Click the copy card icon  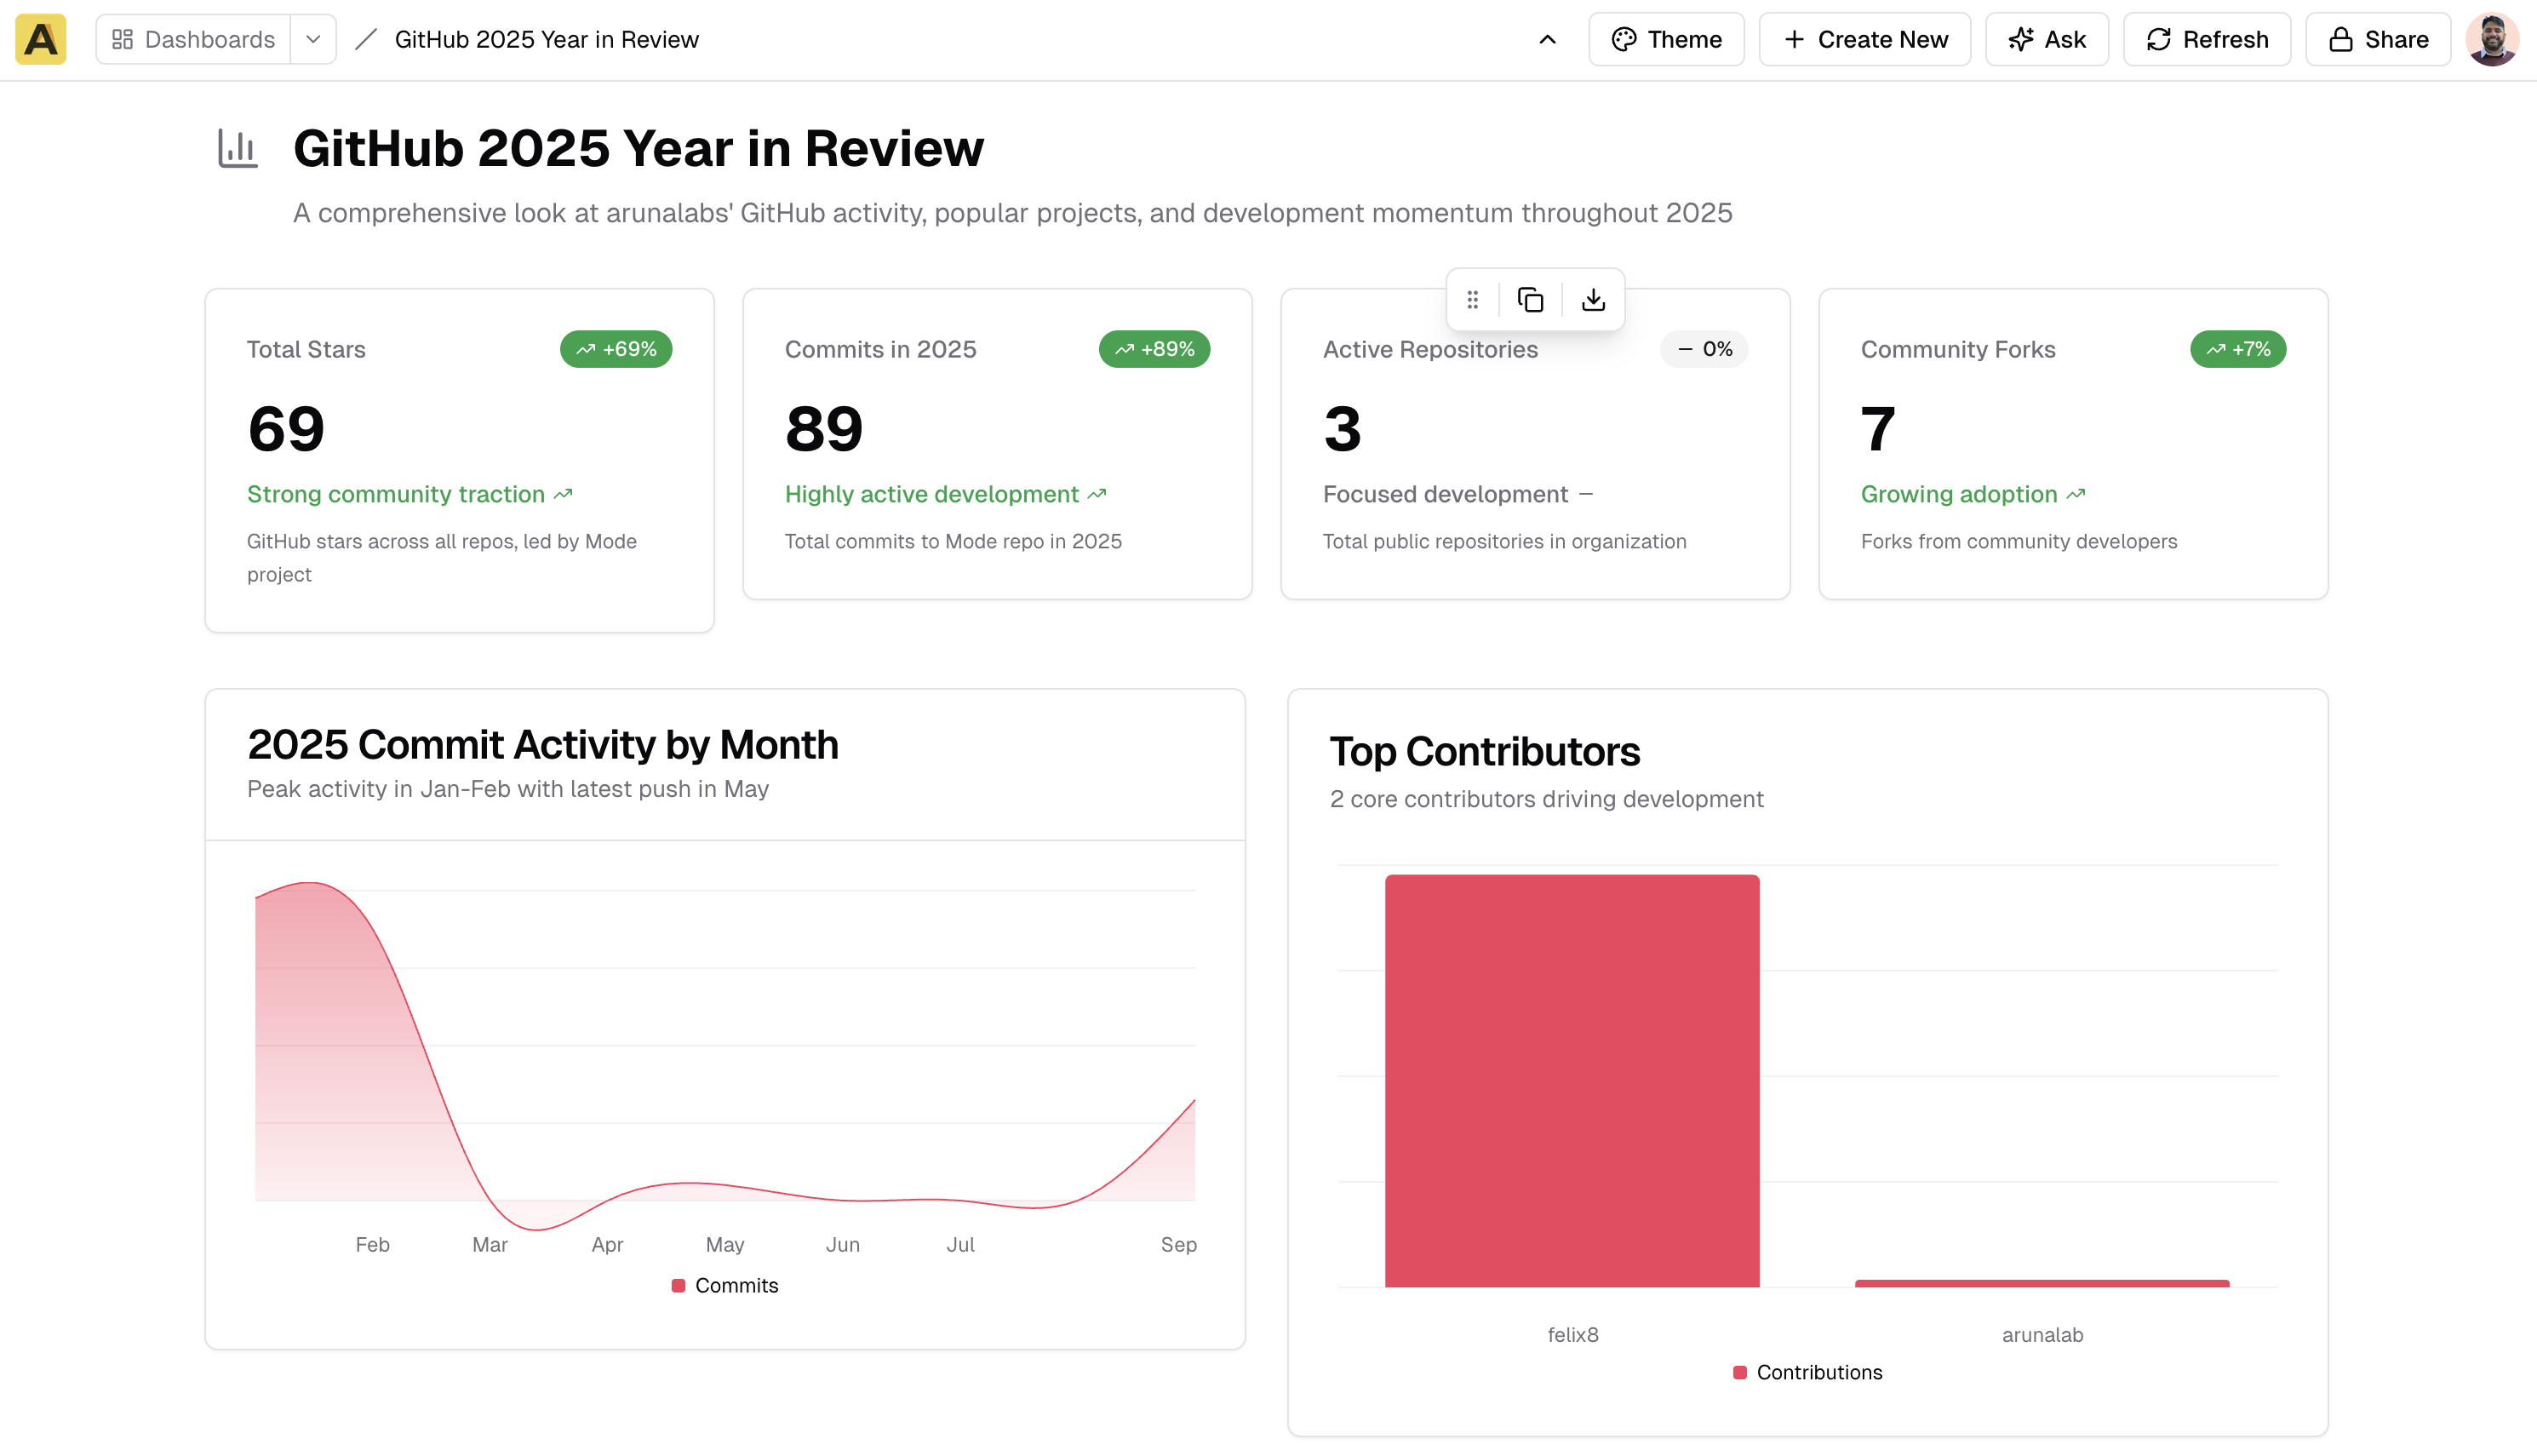pos(1531,299)
